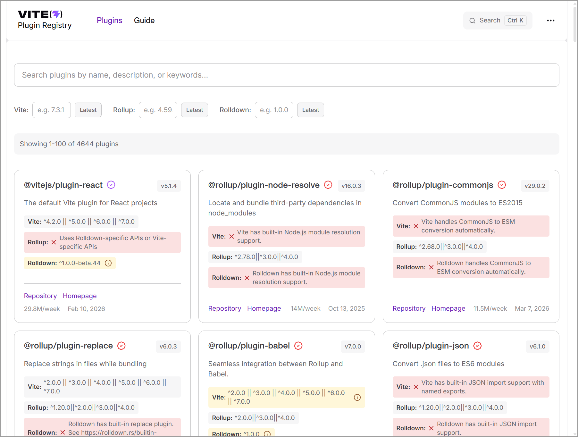Click the Oct 13, 2025 date
The image size is (578, 437).
(x=347, y=308)
